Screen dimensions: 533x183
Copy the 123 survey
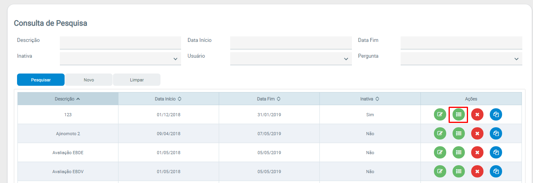pyautogui.click(x=496, y=115)
